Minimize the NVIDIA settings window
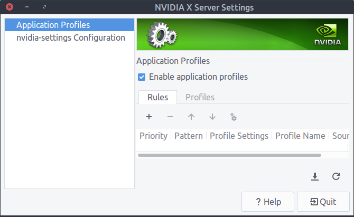 tap(27, 7)
